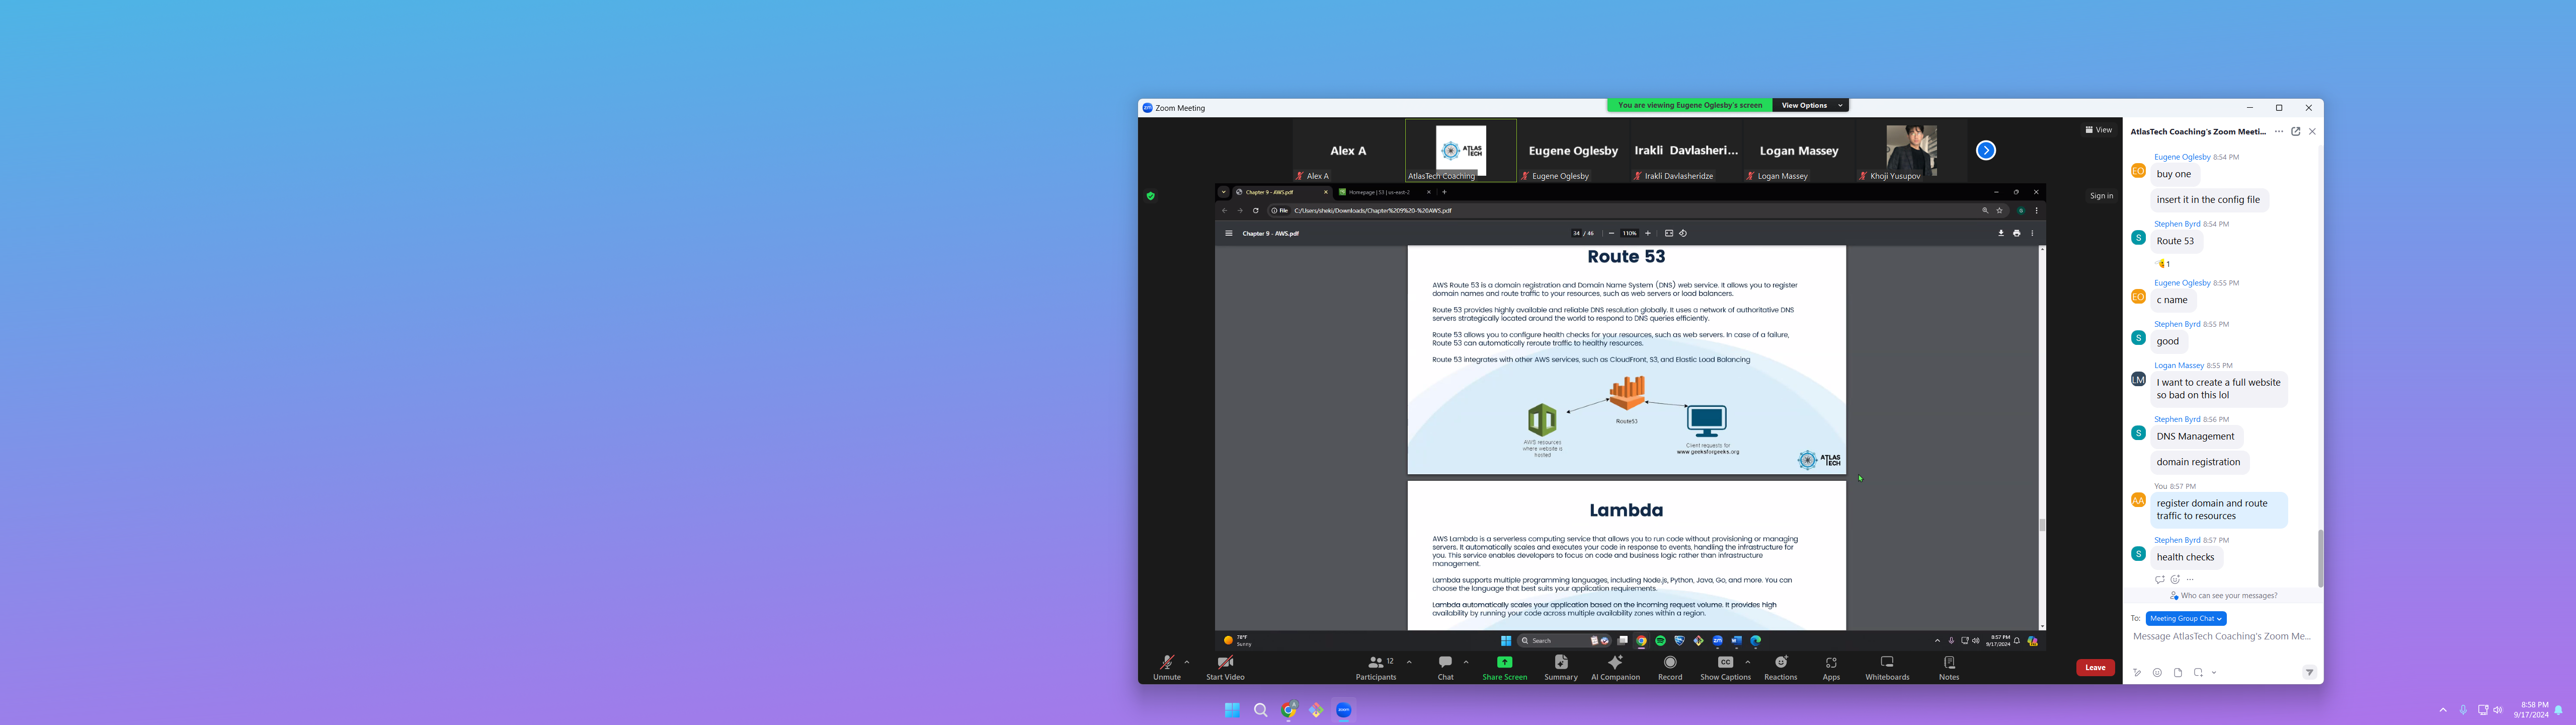Open the Chat panel tab

tap(1445, 663)
